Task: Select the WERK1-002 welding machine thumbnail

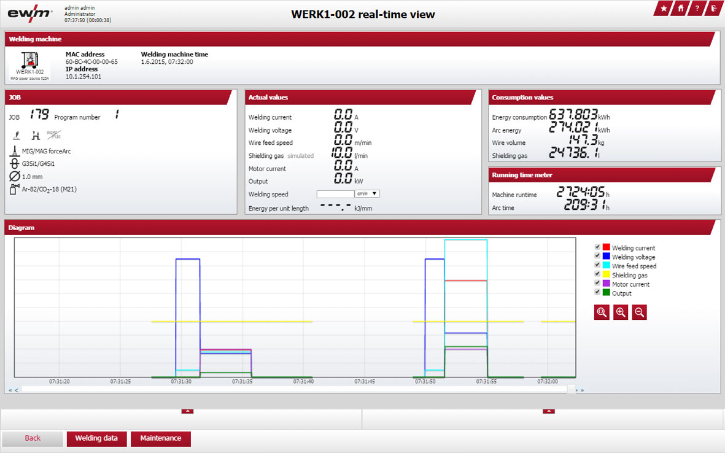Action: click(x=30, y=65)
